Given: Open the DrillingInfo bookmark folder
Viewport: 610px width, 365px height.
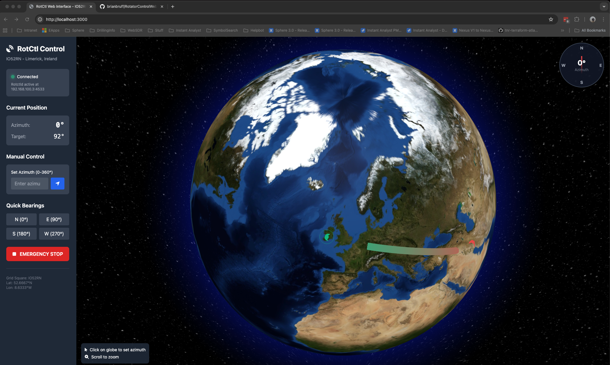Looking at the screenshot, I should tap(102, 30).
